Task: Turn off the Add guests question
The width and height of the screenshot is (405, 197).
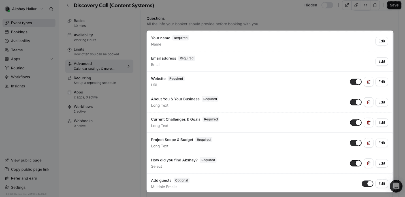Action: point(367,184)
